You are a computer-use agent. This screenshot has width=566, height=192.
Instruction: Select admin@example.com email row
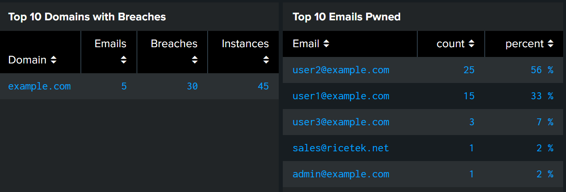(x=423, y=174)
